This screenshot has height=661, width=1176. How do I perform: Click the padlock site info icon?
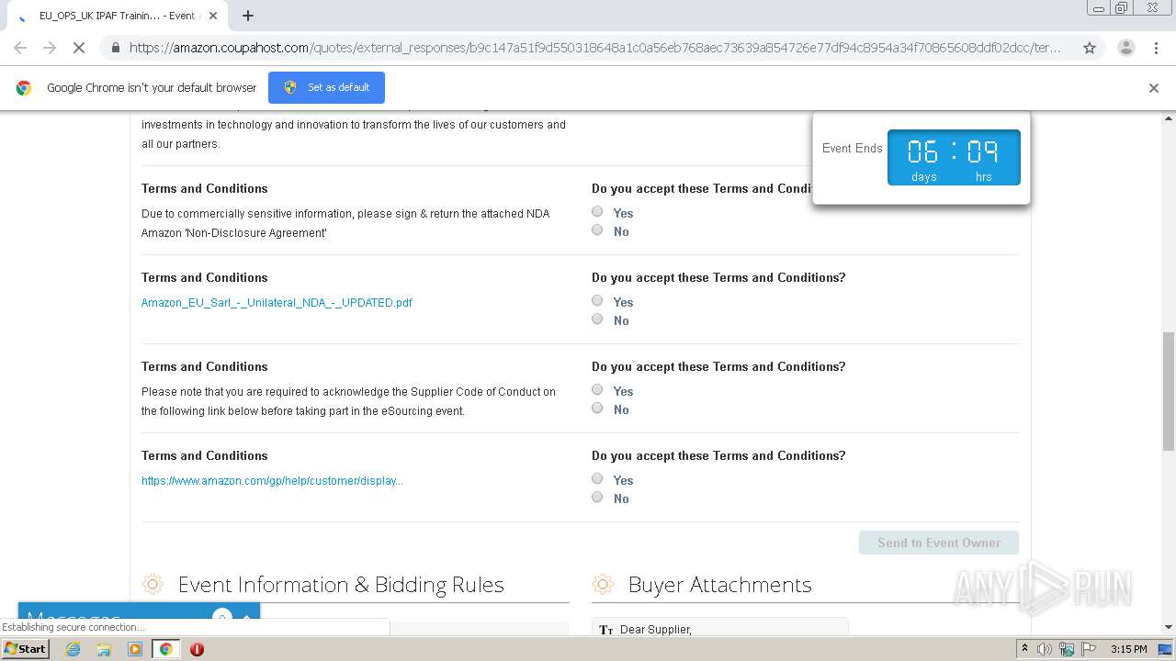(114, 48)
